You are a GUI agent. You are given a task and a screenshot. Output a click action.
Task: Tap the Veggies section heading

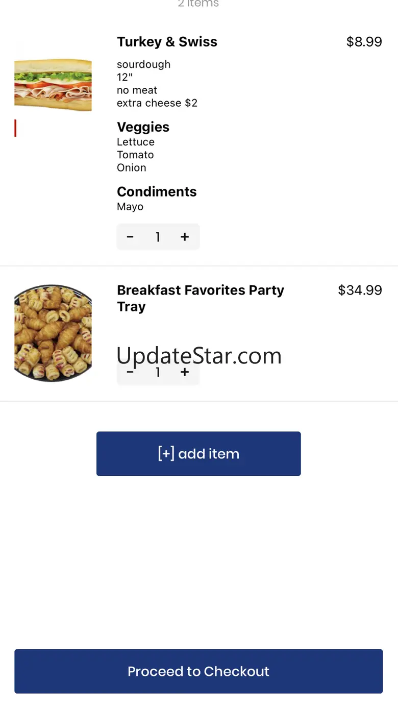pyautogui.click(x=143, y=127)
